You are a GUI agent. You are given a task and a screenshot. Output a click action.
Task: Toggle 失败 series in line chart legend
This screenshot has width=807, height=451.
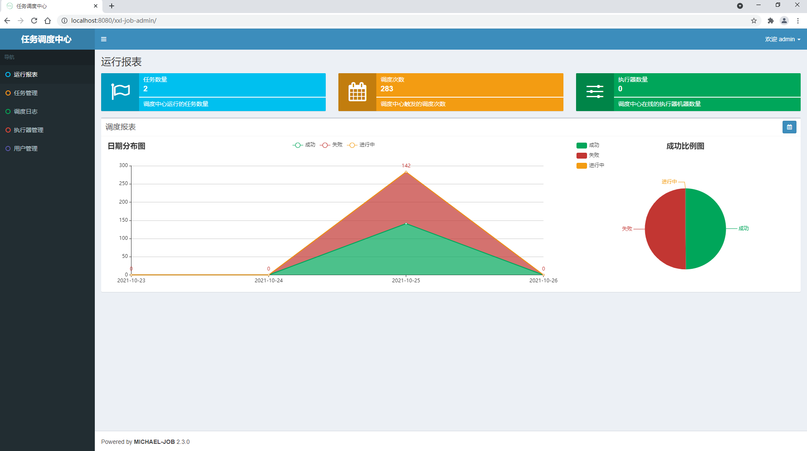coord(331,145)
